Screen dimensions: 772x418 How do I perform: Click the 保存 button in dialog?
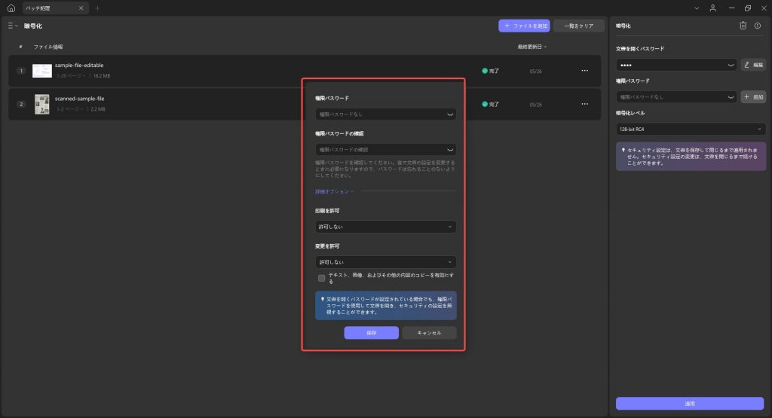(371, 333)
